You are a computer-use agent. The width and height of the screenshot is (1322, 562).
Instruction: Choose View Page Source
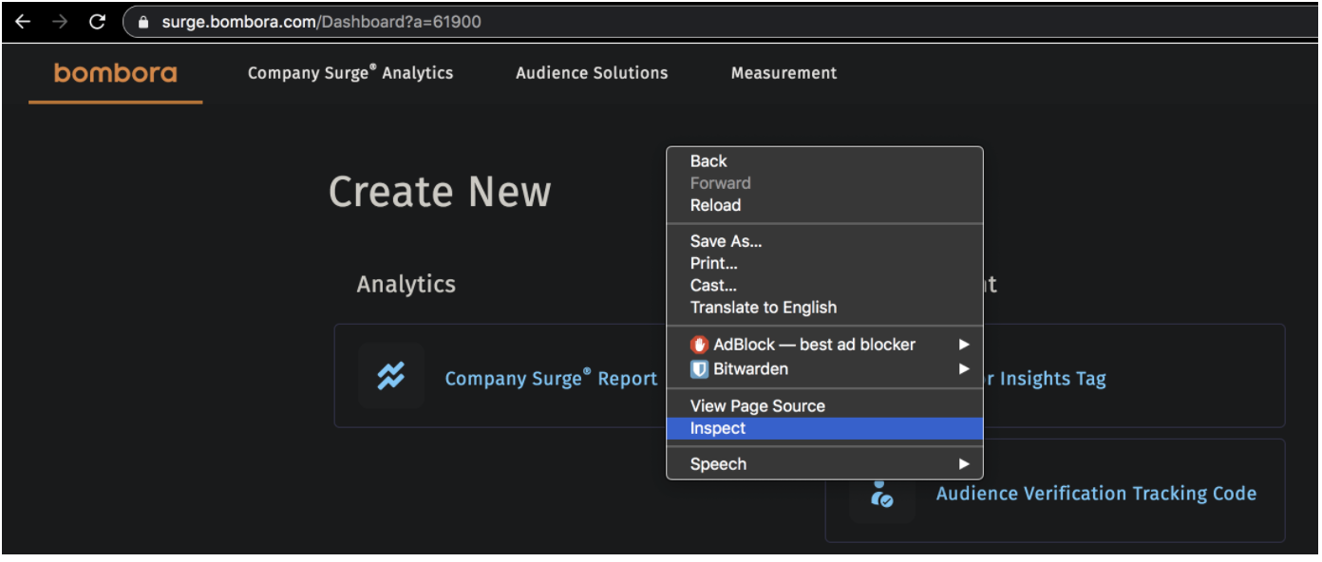pos(757,405)
